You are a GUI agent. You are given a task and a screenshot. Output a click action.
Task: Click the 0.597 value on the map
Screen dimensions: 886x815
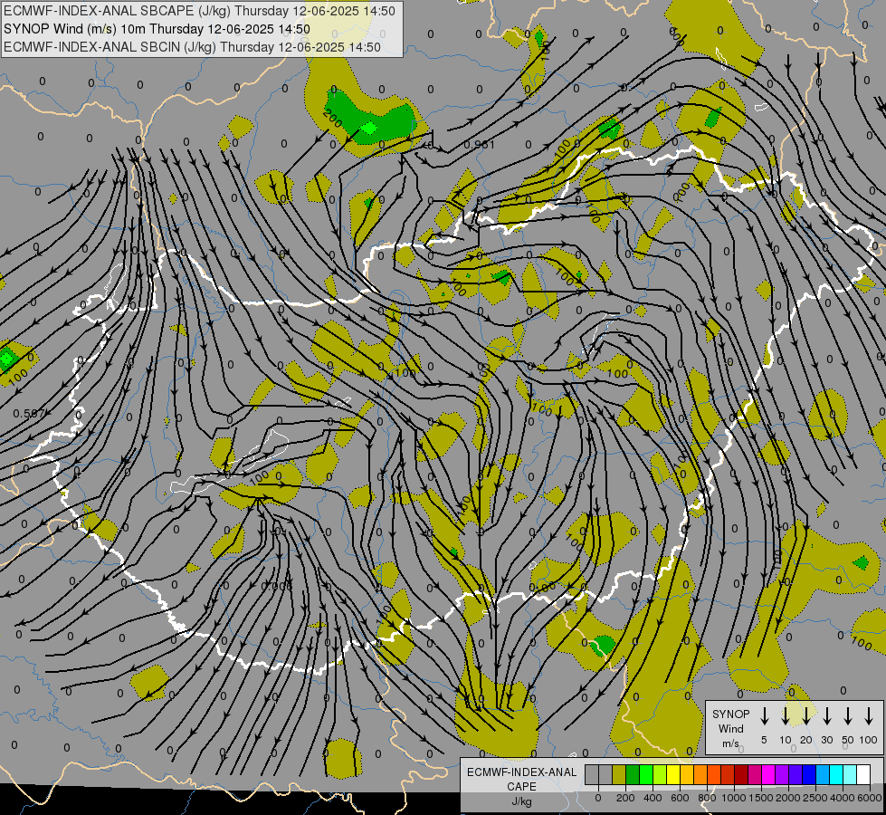pyautogui.click(x=29, y=414)
